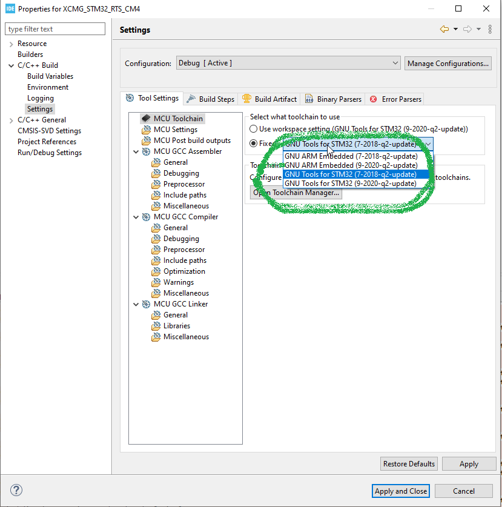Collapse the MCU GCC Compiler node
Viewport: 502px width, 507px height.
(x=136, y=217)
